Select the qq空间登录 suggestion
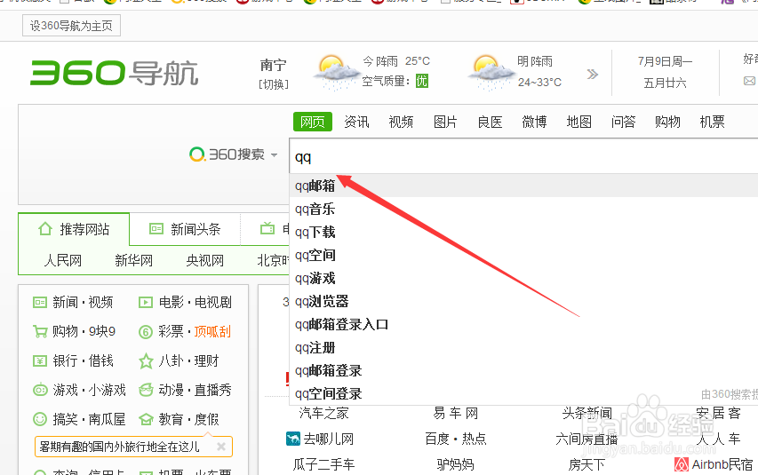This screenshot has height=475, width=758. tap(523, 394)
